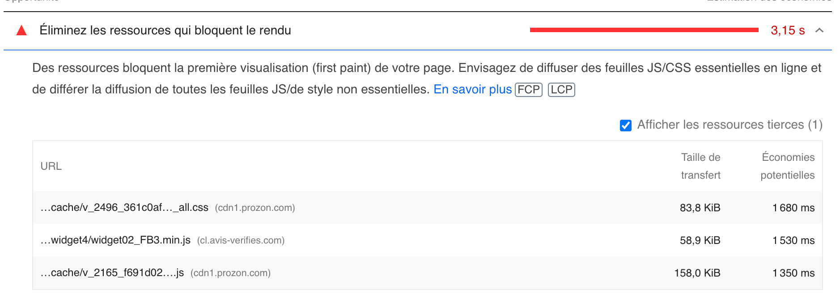Click the cdn1.prozon.com label beside all.css

coord(255,208)
